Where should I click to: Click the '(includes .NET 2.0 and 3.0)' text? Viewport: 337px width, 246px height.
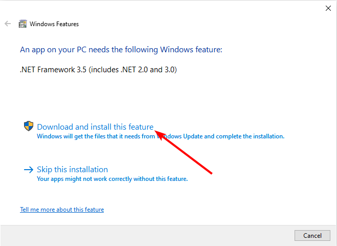point(132,70)
